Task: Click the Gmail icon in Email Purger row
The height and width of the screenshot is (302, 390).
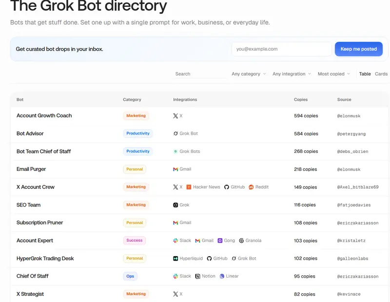Action: coord(175,170)
